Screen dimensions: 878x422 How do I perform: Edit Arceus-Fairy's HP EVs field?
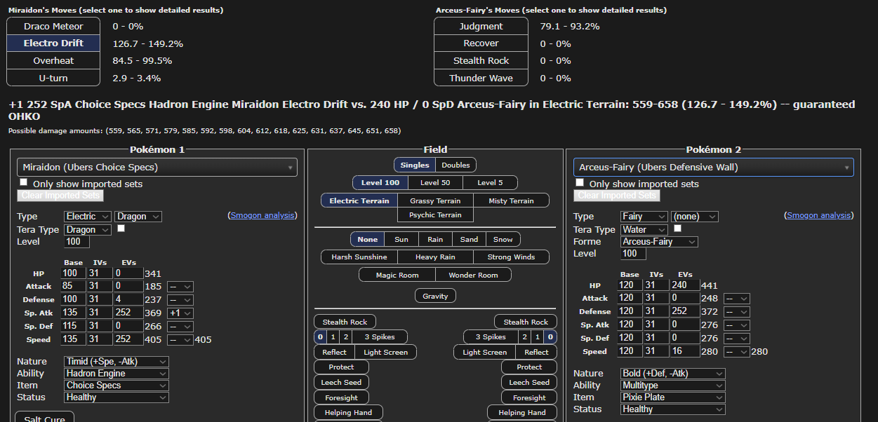point(685,285)
